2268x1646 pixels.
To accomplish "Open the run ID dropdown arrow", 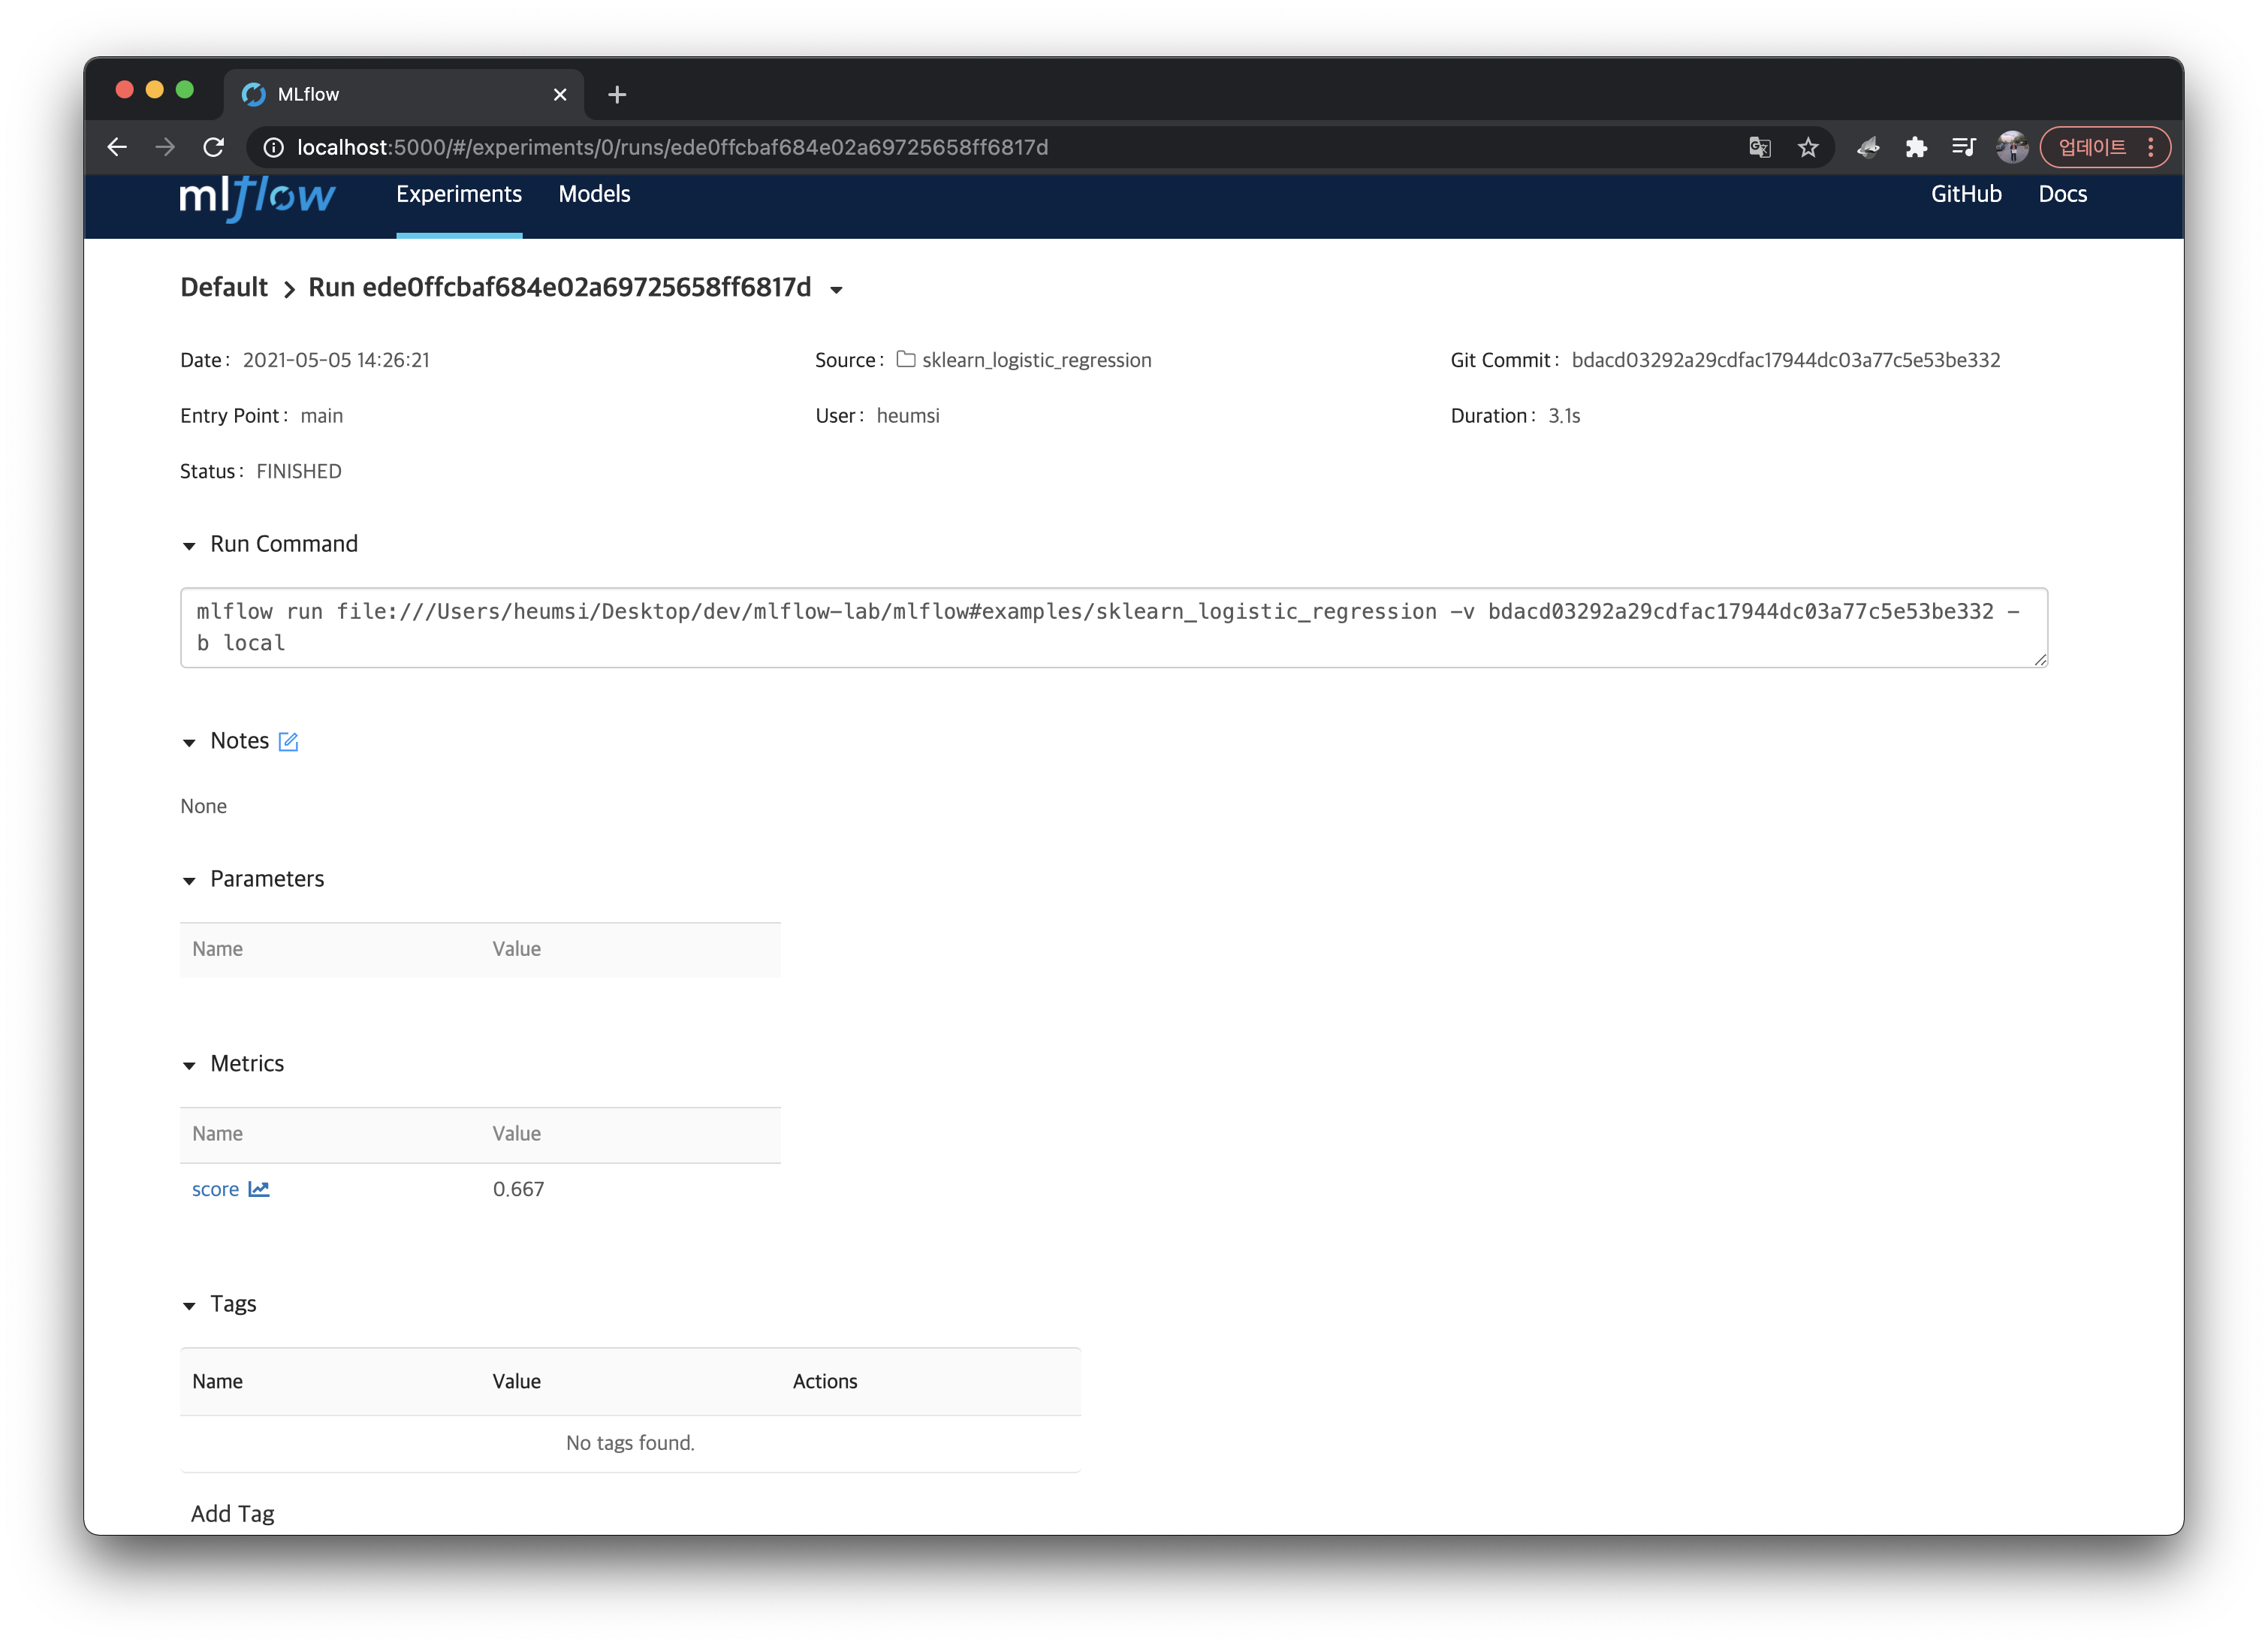I will (x=837, y=290).
